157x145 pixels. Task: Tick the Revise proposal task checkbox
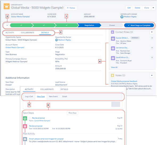30,118
